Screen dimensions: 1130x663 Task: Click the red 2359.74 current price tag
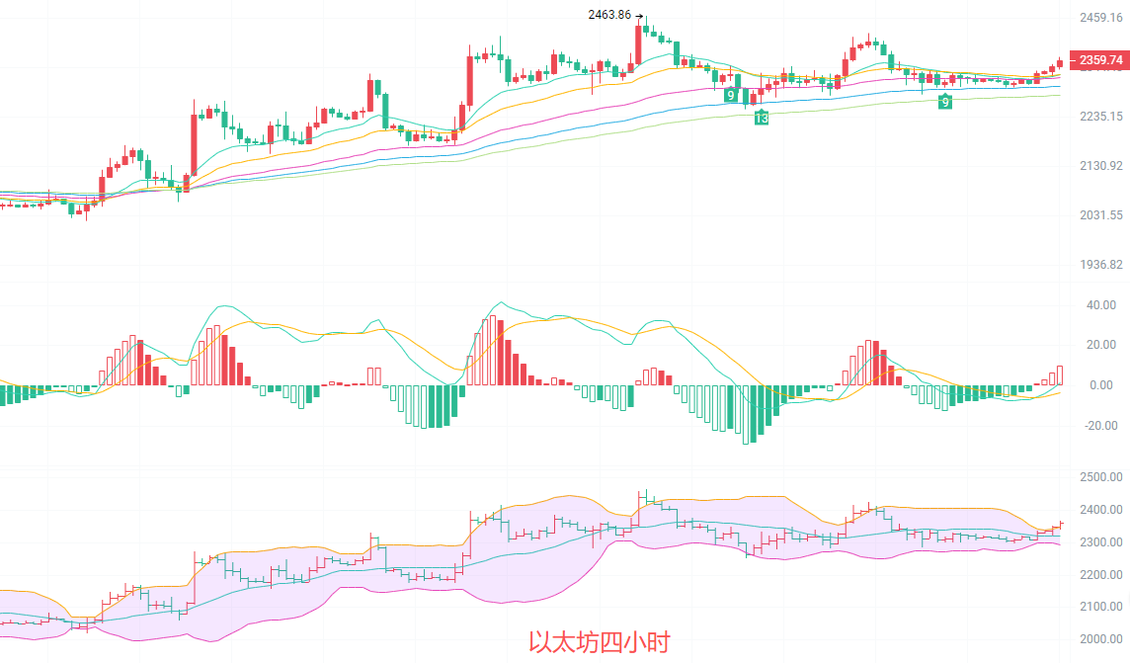(1100, 60)
